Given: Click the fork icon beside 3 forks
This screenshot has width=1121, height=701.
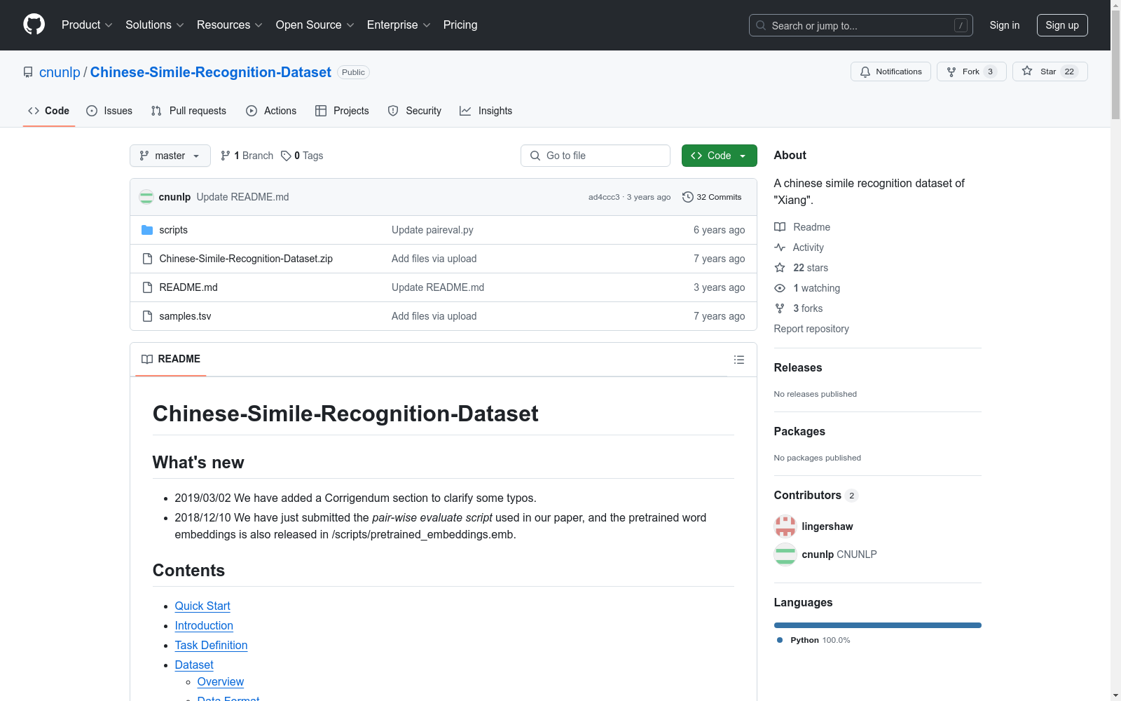Looking at the screenshot, I should [x=780, y=308].
